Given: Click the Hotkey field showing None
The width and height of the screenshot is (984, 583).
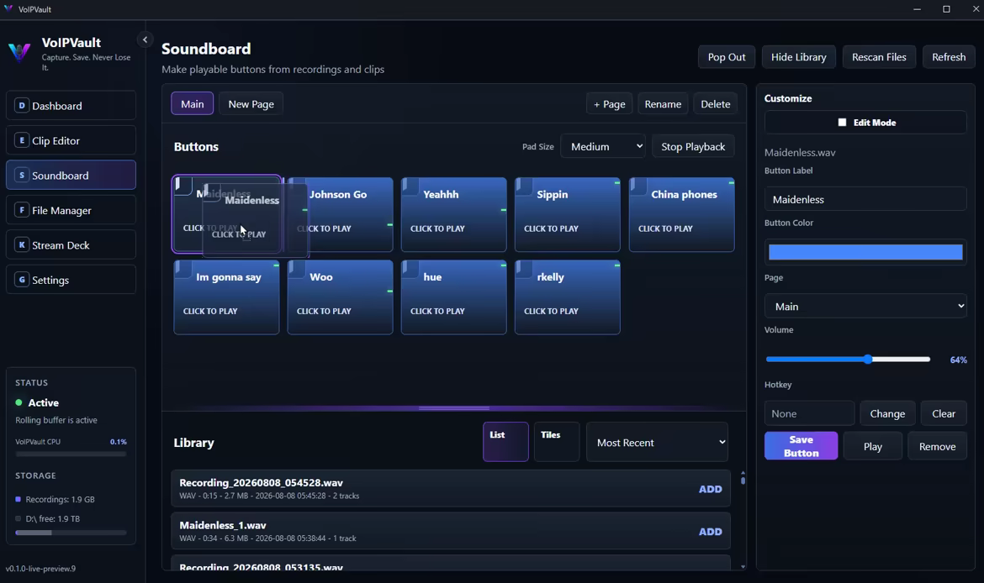Looking at the screenshot, I should click(x=810, y=414).
